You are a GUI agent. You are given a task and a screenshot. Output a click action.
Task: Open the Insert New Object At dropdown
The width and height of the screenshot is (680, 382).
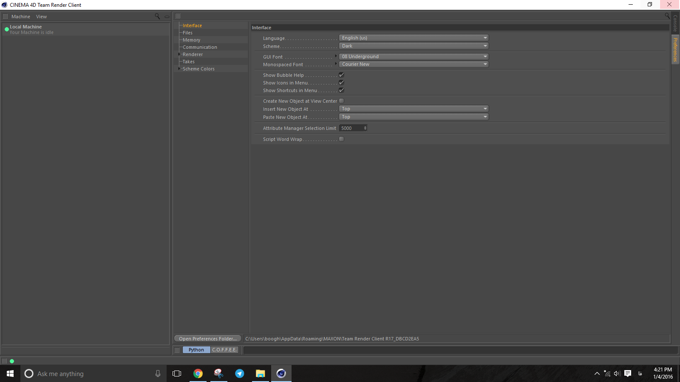click(414, 109)
